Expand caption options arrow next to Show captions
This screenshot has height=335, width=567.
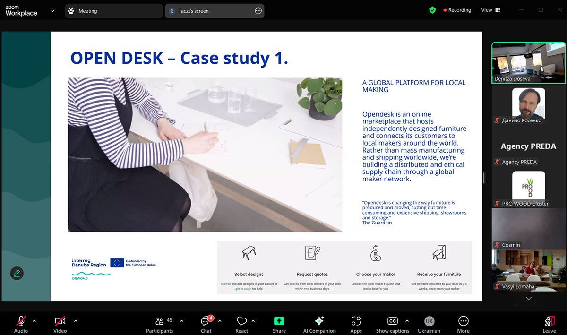tap(407, 321)
